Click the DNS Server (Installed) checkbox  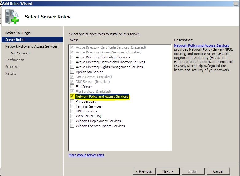tap(72, 82)
